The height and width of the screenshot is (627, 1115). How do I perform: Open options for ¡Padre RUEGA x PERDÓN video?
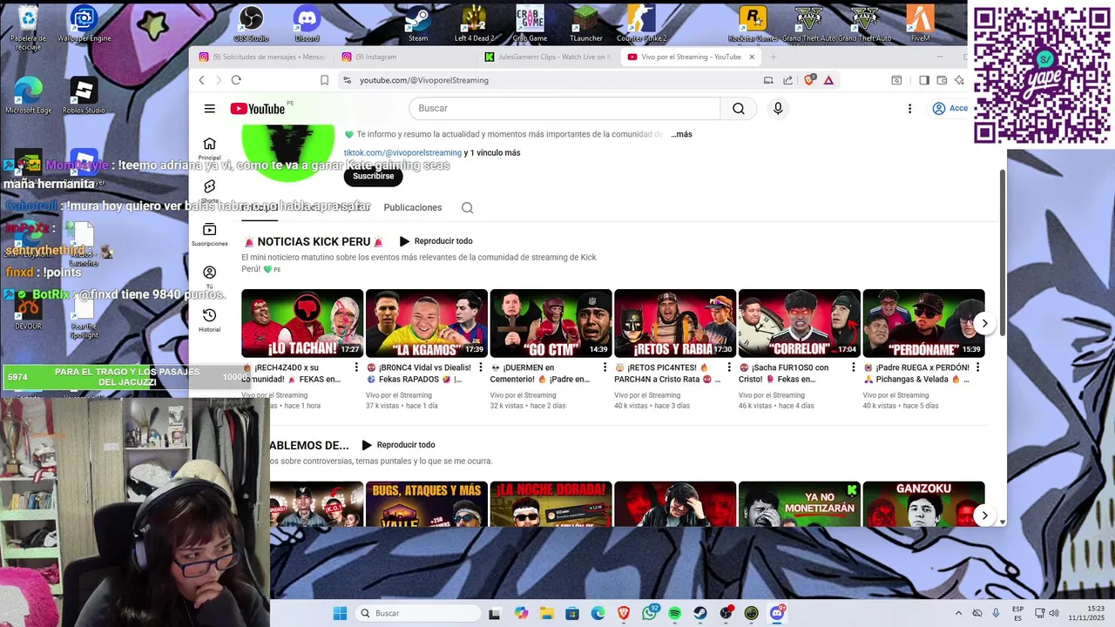pos(978,367)
